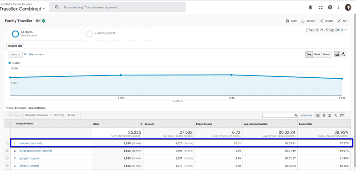Select the motion chart view icon

pos(343,54)
